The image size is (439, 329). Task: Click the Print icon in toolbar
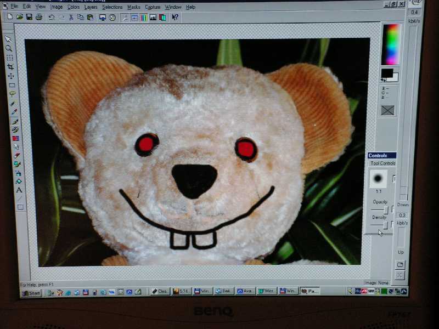pos(38,17)
